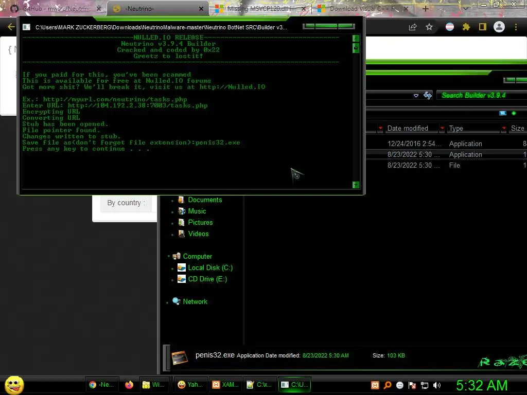
Task: Open the address bar history dropdown arrow
Action: [416, 96]
